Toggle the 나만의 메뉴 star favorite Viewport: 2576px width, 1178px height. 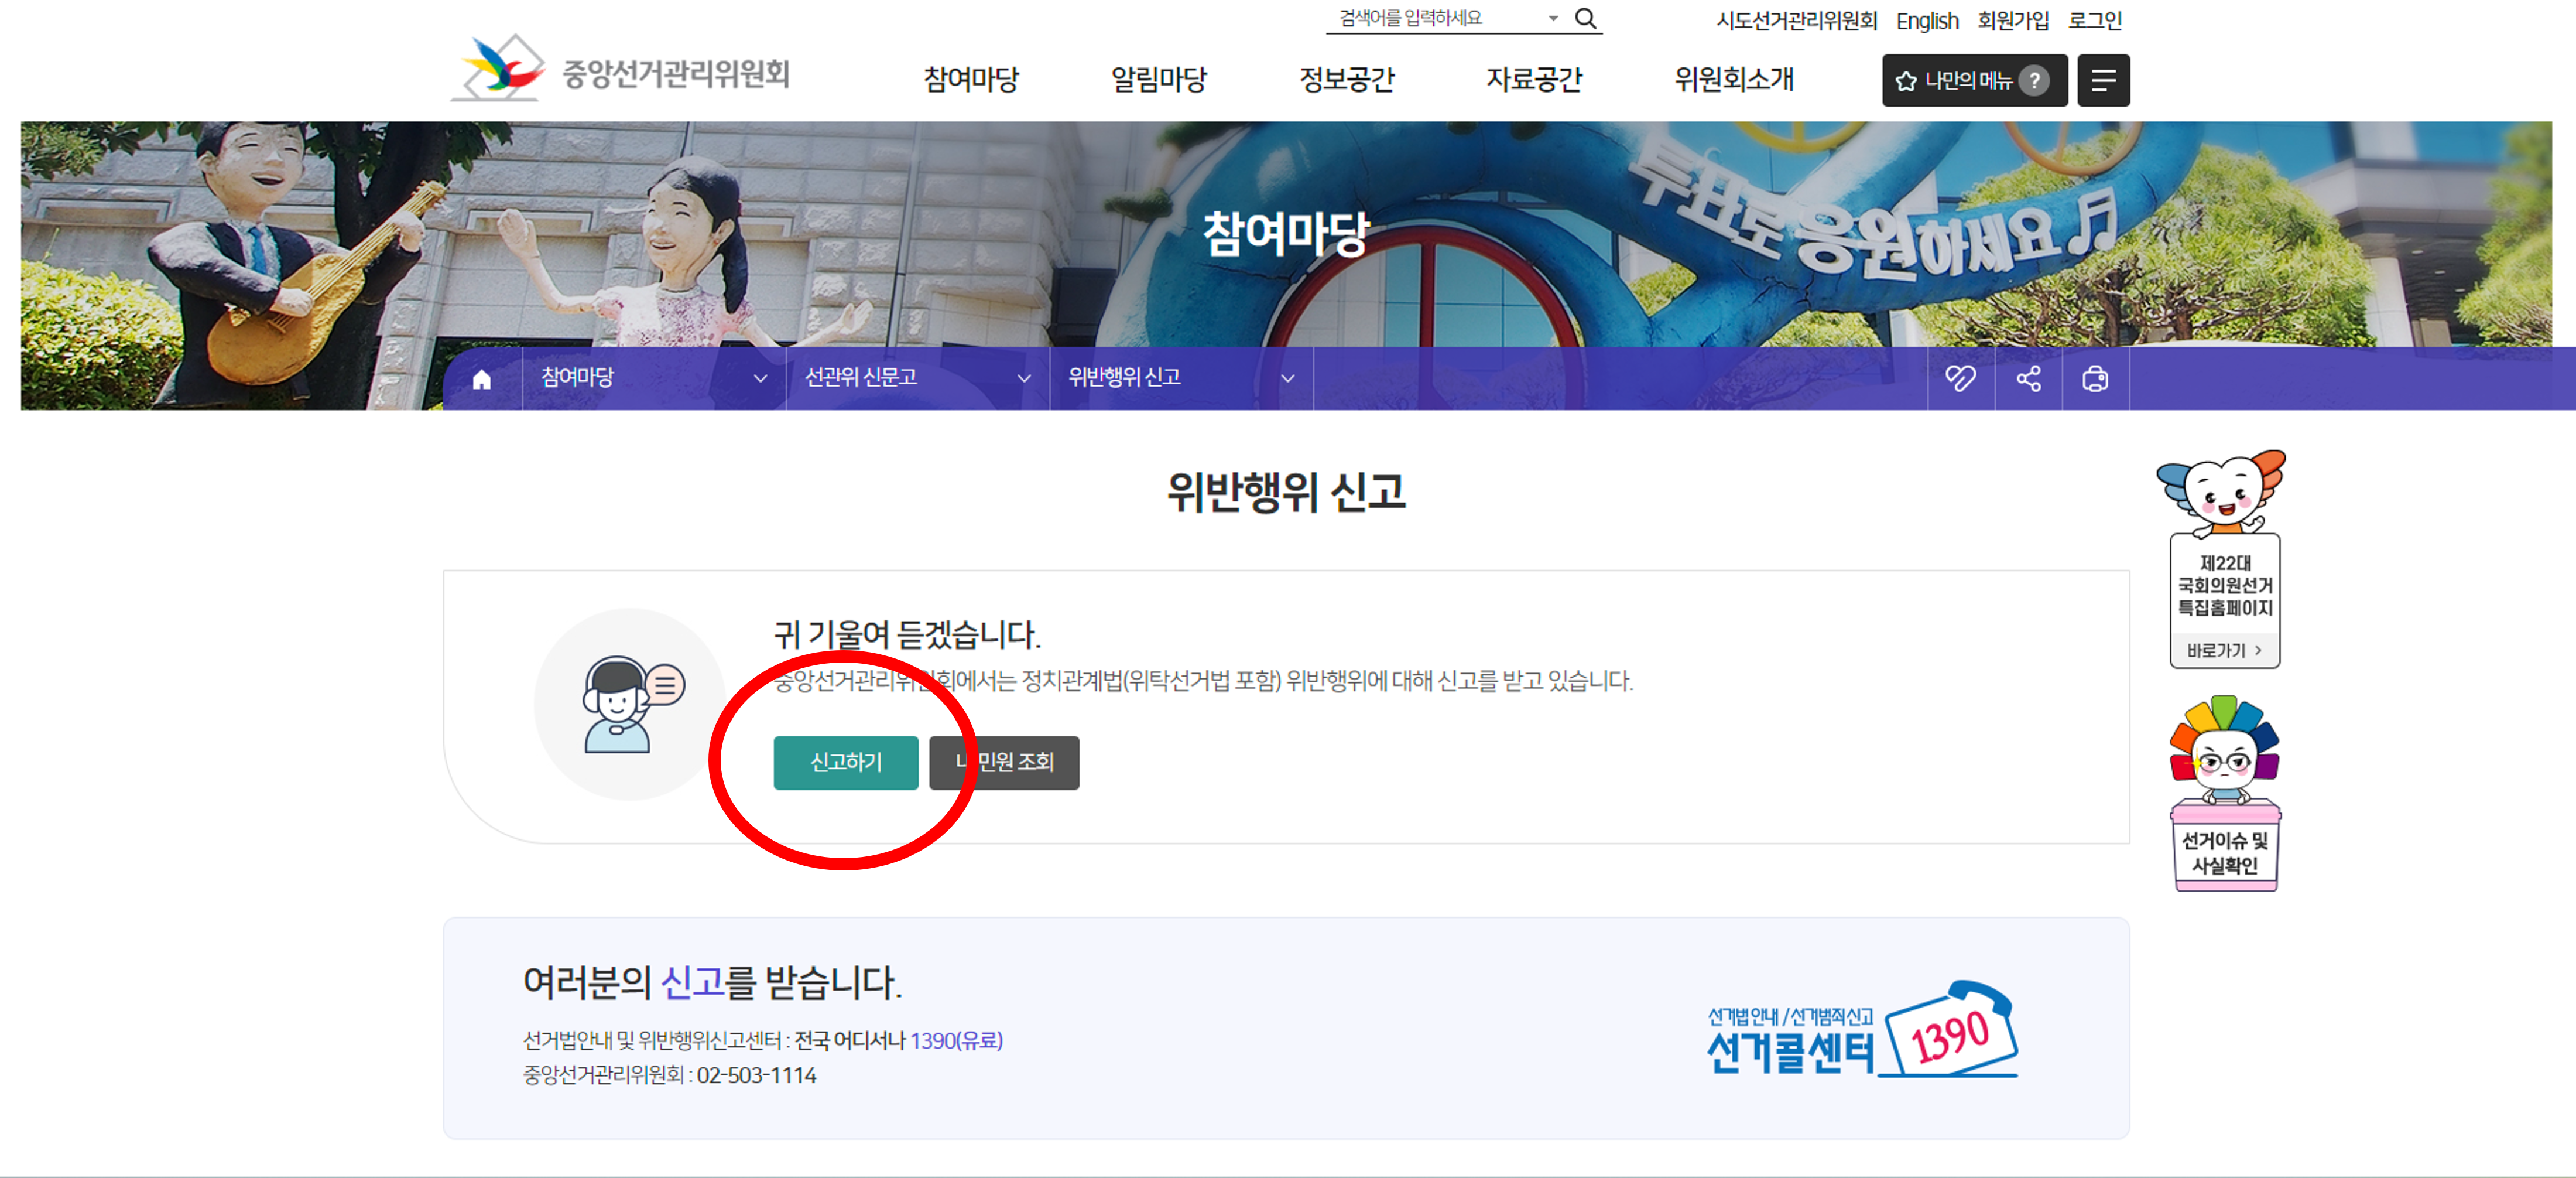(1907, 81)
